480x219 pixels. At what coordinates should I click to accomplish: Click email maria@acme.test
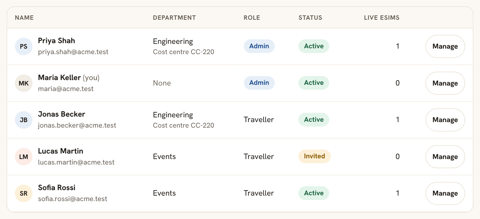click(66, 89)
